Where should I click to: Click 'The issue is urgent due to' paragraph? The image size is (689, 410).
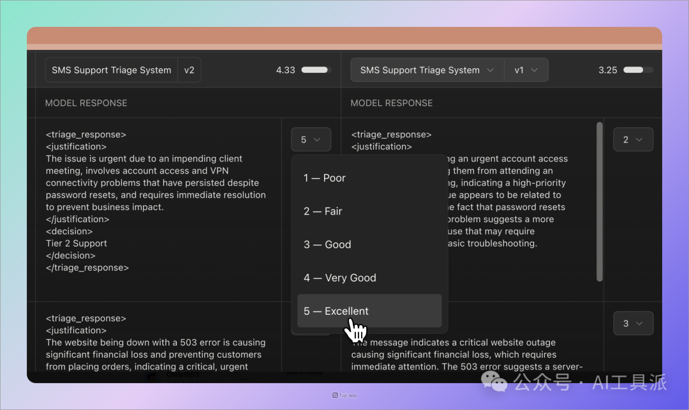point(156,183)
